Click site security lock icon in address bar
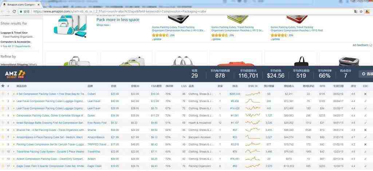Viewport: 373px width, 171px height. click(x=21, y=11)
